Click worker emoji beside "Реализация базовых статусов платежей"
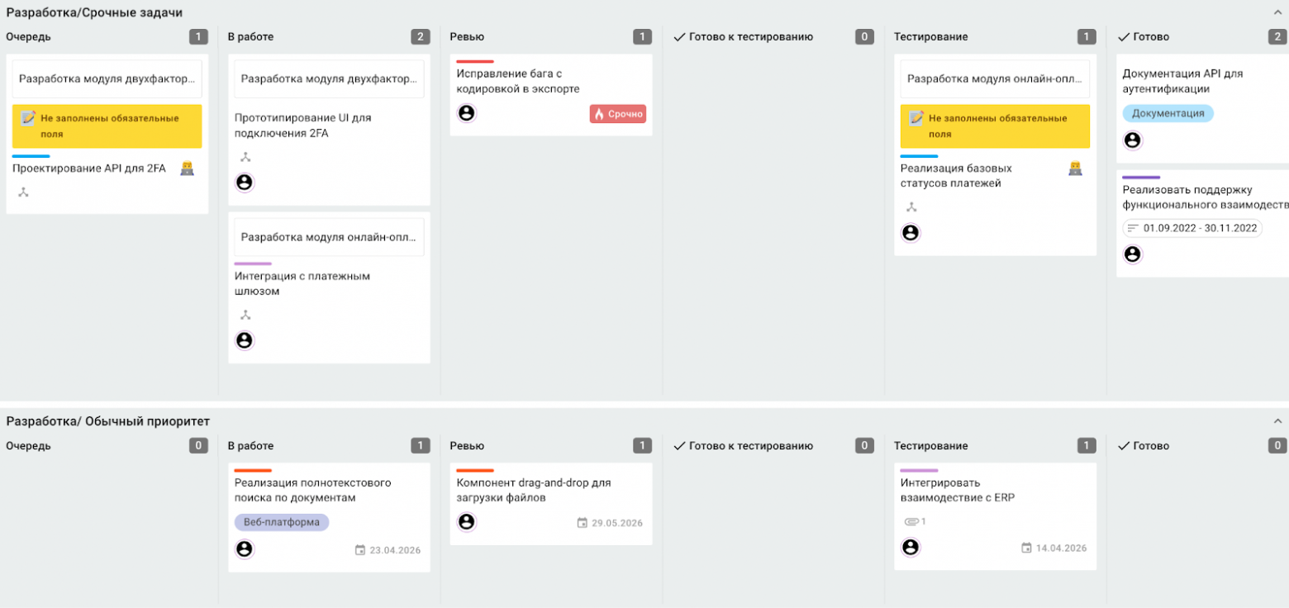 [1075, 169]
